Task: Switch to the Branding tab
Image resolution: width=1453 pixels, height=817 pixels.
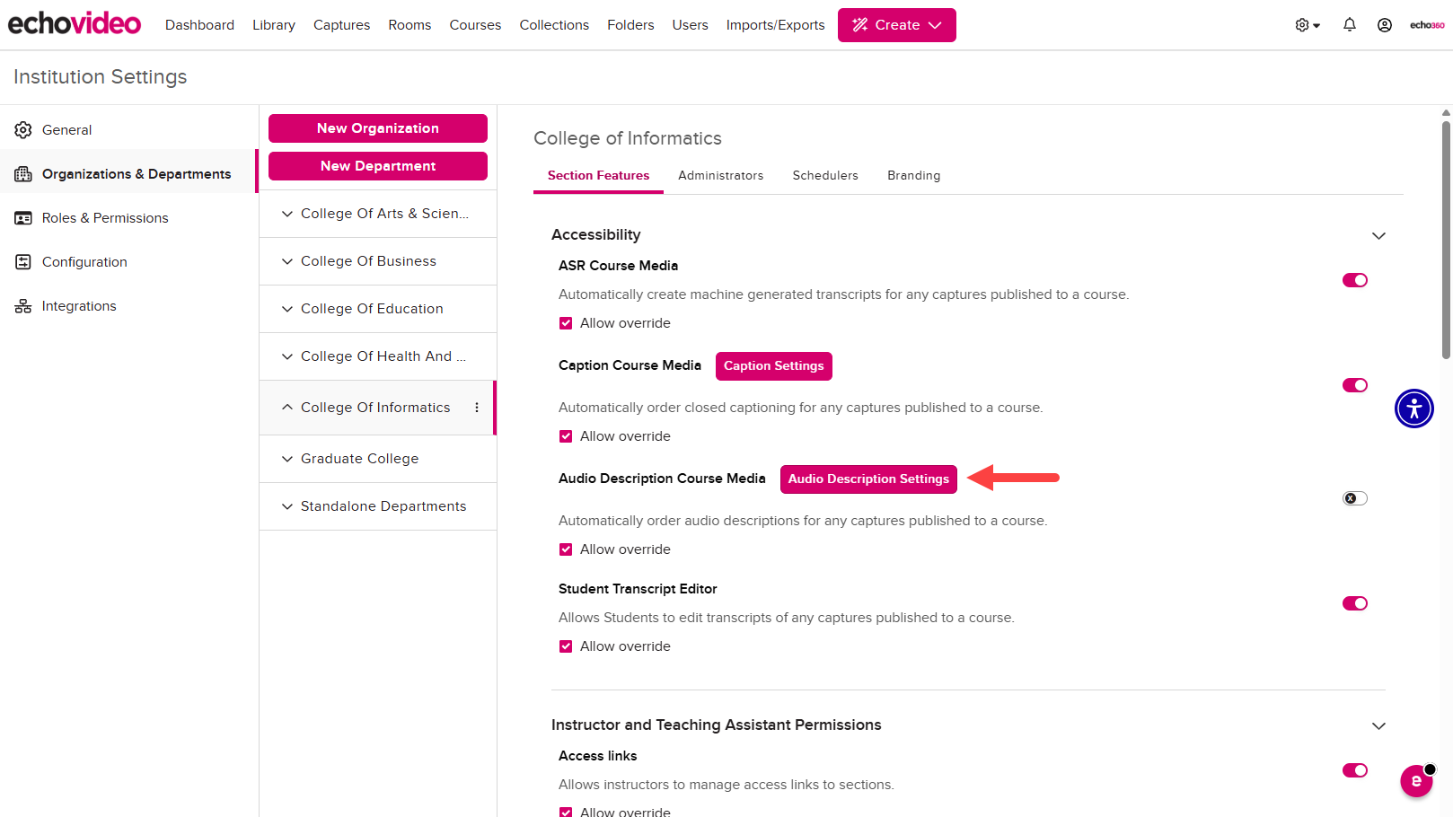Action: (x=913, y=175)
